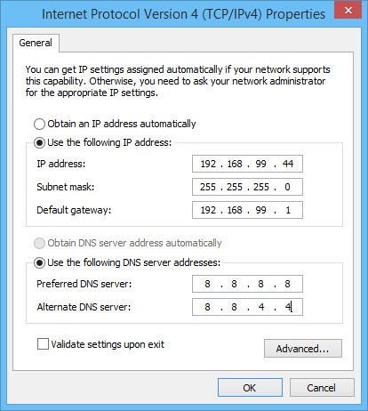This screenshot has height=411, width=368.
Task: Click the Alternate DNS server first octet
Action: [x=207, y=307]
